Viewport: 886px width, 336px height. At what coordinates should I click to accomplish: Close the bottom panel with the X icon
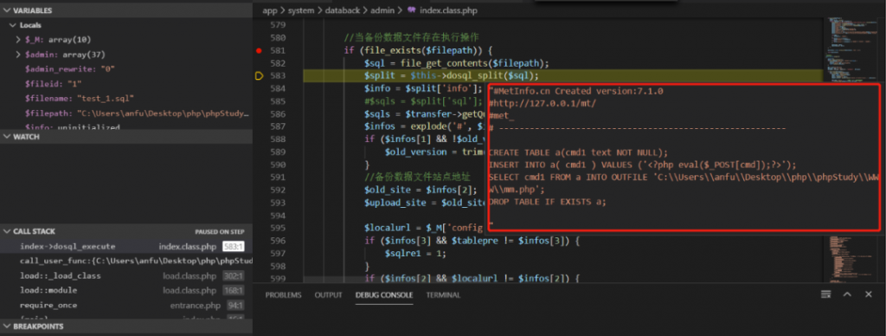(x=869, y=294)
